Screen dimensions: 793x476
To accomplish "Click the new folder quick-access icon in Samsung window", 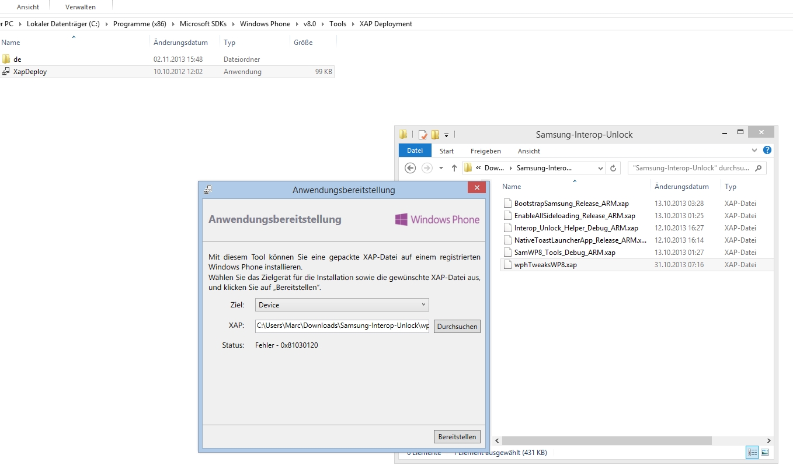I will pyautogui.click(x=435, y=134).
